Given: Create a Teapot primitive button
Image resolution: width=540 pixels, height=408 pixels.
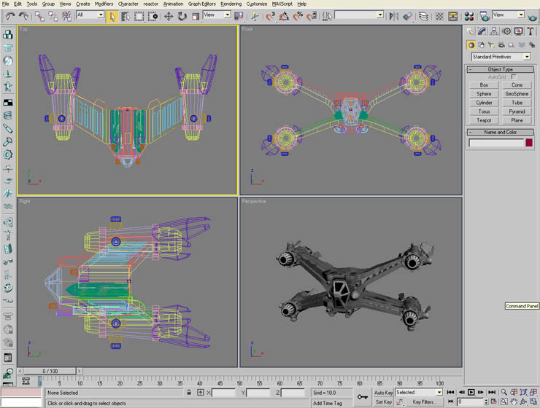Looking at the screenshot, I should coord(484,120).
